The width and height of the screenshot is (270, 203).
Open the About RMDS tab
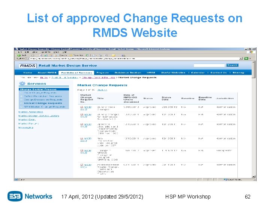coord(47,73)
